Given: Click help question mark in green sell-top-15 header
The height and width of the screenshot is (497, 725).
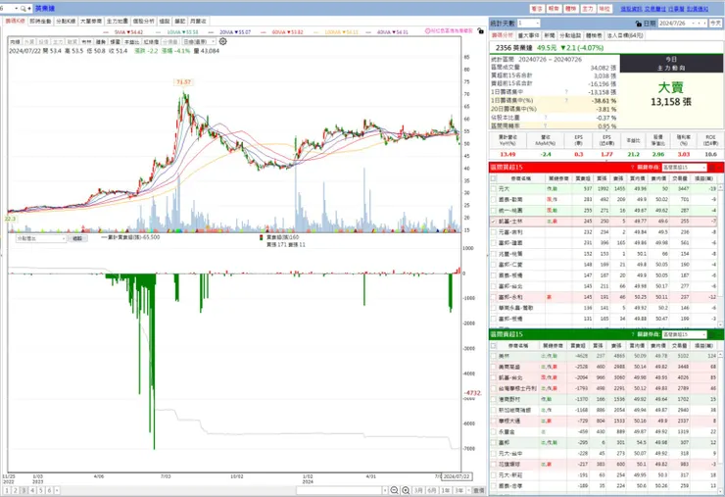Looking at the screenshot, I should point(632,334).
